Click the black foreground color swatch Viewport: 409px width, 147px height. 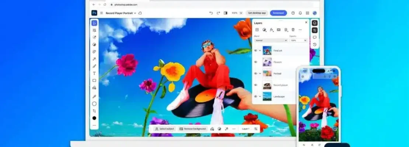94,118
